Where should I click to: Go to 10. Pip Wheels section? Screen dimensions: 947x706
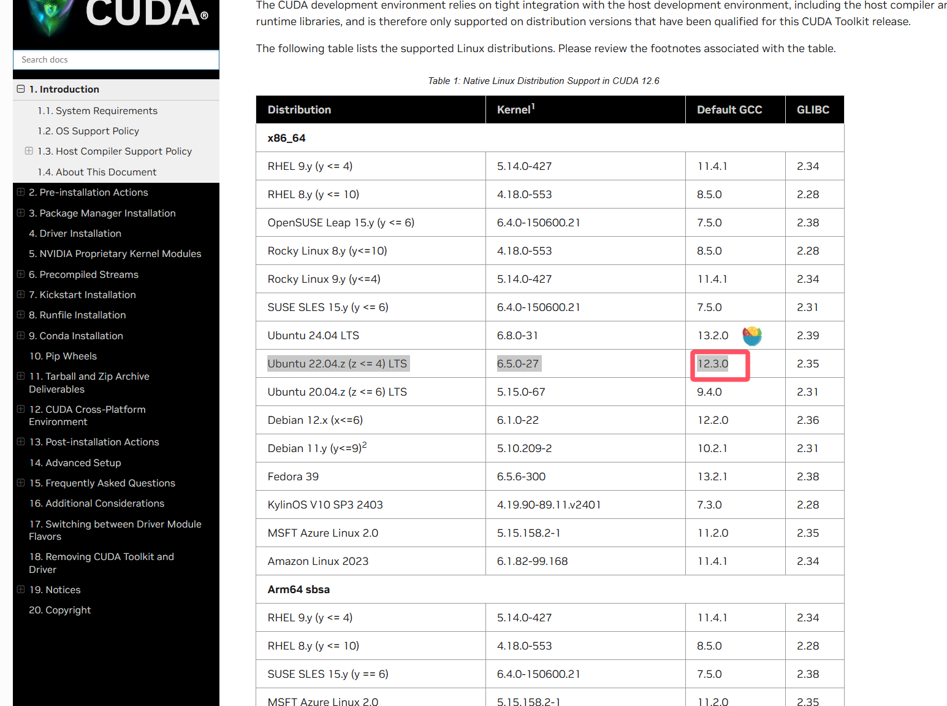(x=63, y=356)
